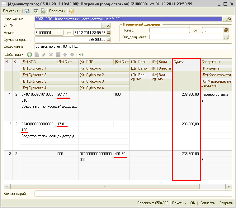Click the Записать button
This screenshot has width=236, height=208.
[207, 203]
